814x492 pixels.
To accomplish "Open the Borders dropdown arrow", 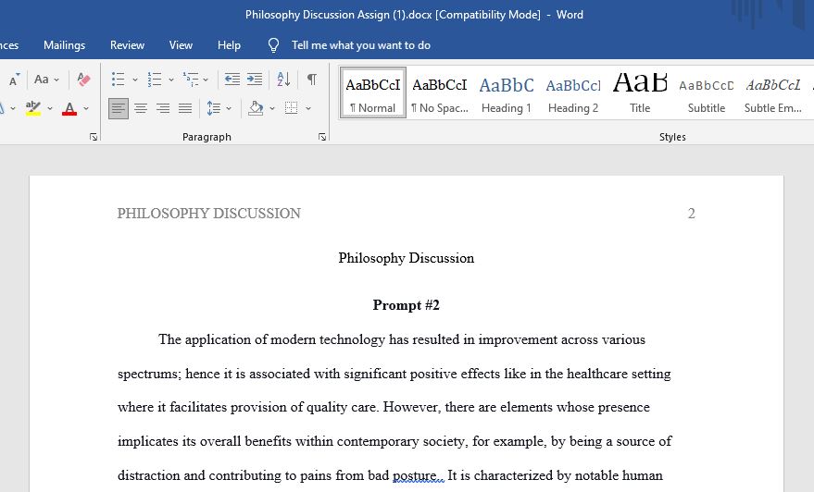I will (308, 109).
